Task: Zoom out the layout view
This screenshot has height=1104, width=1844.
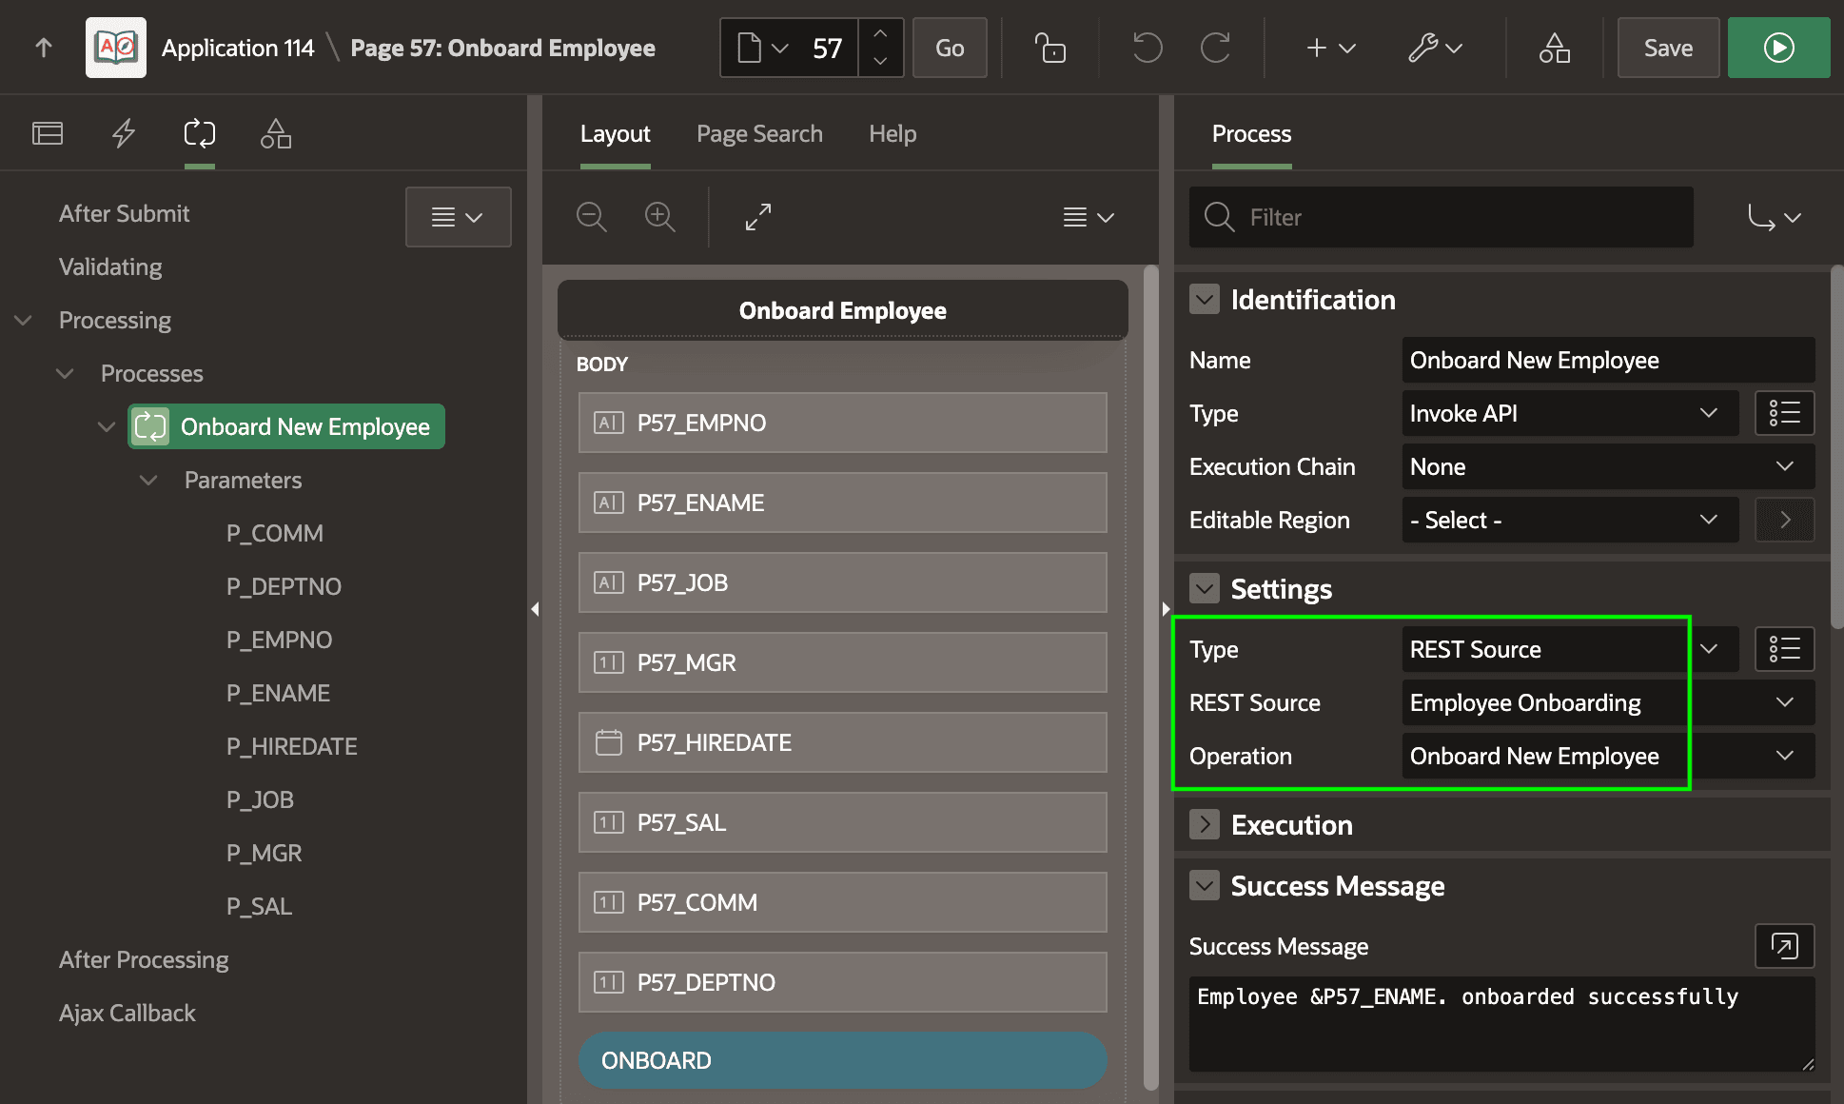Action: (x=592, y=217)
